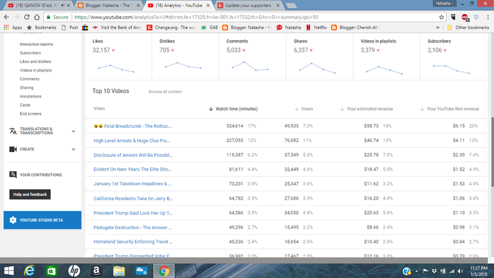The height and width of the screenshot is (278, 494).
Task: Click the Create camera icon in sidebar
Action: (x=14, y=149)
